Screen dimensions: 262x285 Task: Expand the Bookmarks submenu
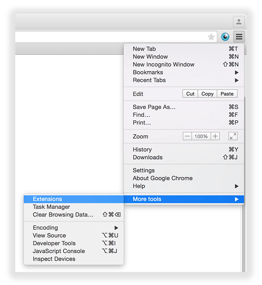(184, 72)
